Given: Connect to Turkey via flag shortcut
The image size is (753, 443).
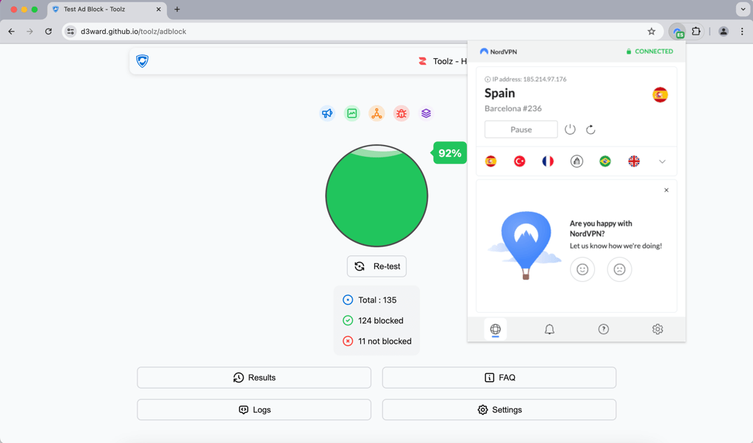Looking at the screenshot, I should [520, 161].
